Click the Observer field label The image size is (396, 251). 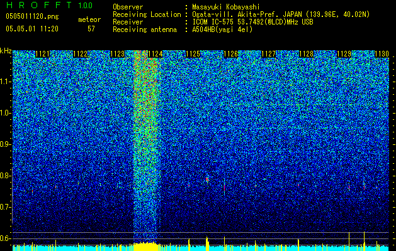click(128, 7)
